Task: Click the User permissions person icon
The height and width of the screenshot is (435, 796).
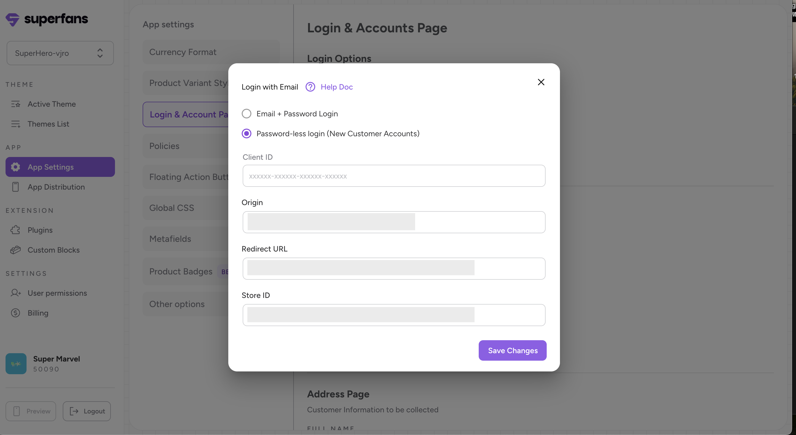Action: point(15,293)
